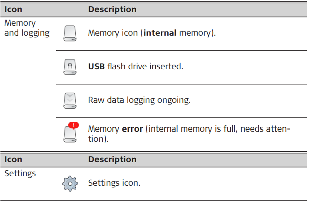Click the bold word 'USB'
Screen dimensions: 311x206
(96, 66)
